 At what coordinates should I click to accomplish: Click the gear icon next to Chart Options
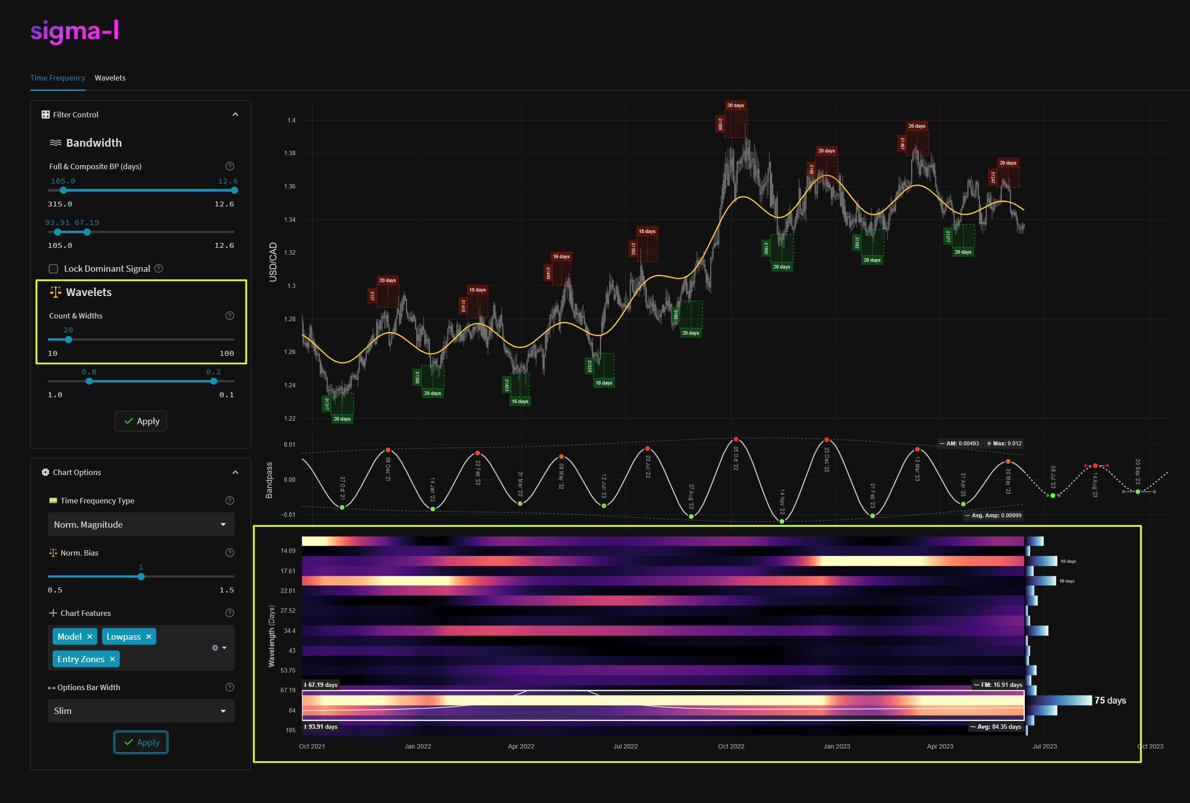click(45, 472)
